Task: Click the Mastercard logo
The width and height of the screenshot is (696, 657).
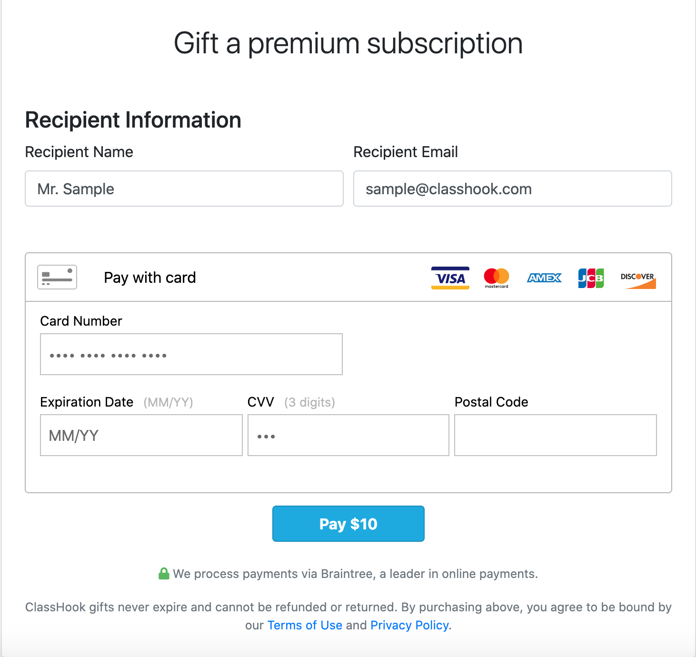Action: click(x=497, y=278)
